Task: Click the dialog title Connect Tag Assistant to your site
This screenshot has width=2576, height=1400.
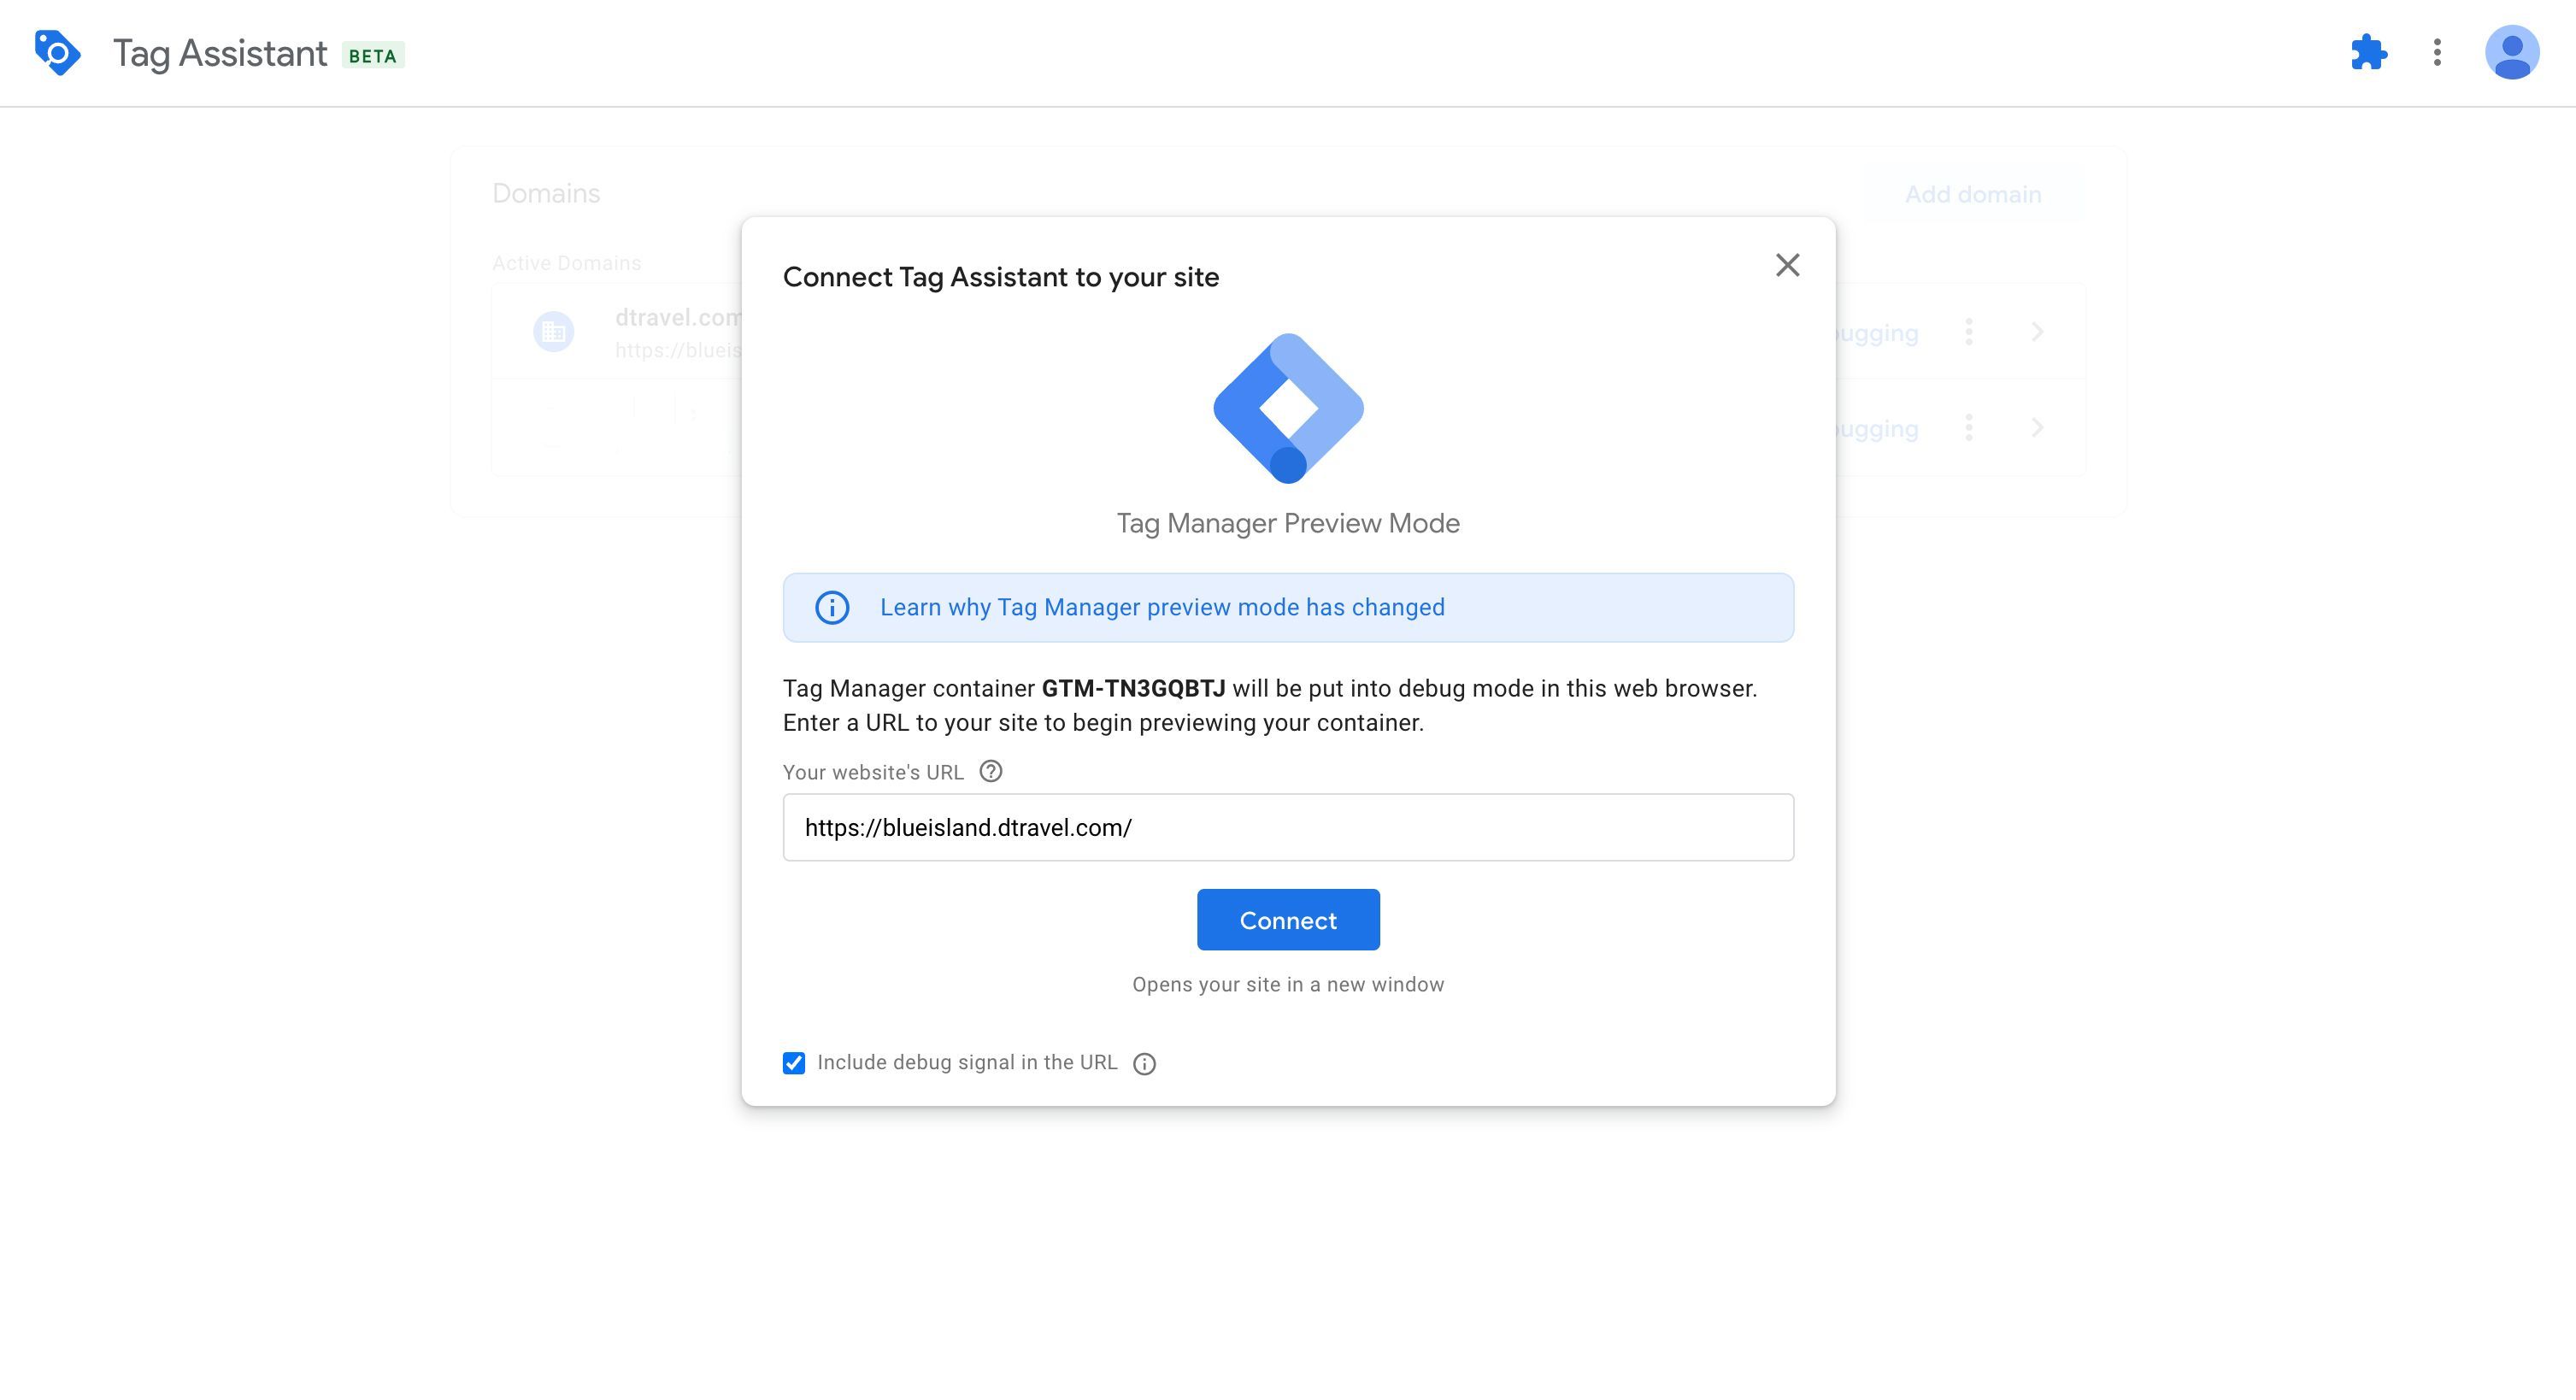Action: click(x=1001, y=277)
